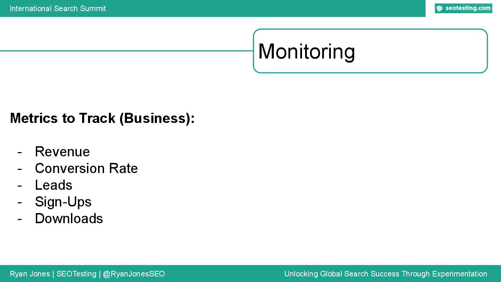Click the 'Ryan Jones | SEOTesting | @RyanJonesSEO' footer text
Screen dimensions: 501x282
pyautogui.click(x=87, y=274)
